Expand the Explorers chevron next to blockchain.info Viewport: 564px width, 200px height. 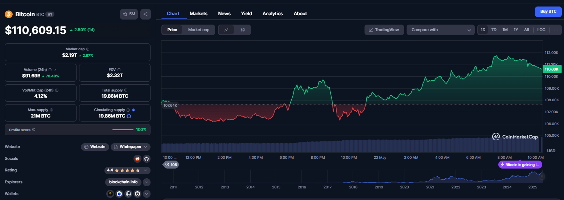pyautogui.click(x=147, y=182)
